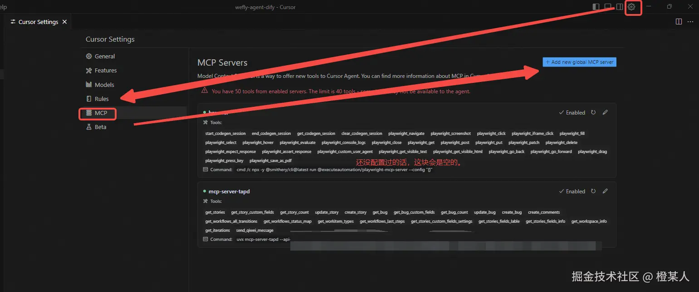699x292 pixels.
Task: Click the get_bug_count tool tag
Action: click(454, 212)
